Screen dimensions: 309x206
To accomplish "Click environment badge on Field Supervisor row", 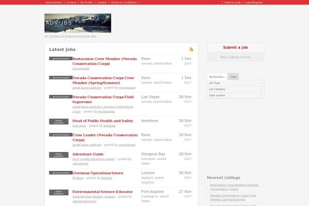I will tap(61, 97).
